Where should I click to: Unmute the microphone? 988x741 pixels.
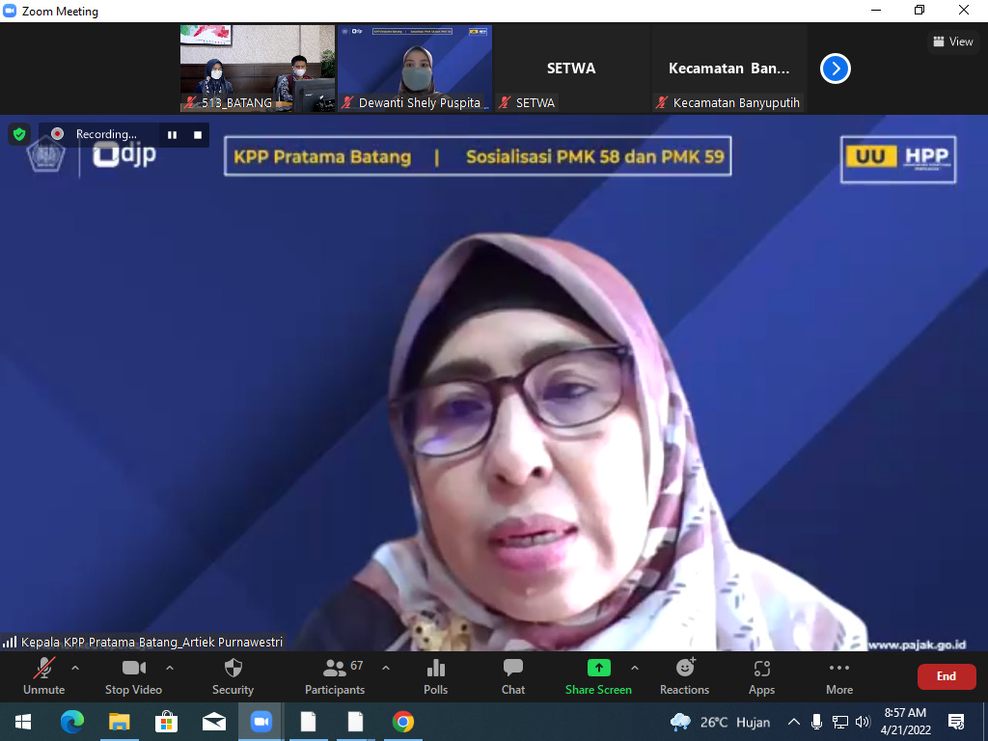43,675
